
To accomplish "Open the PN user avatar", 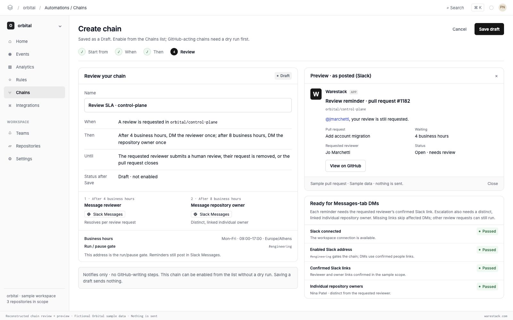I will tap(502, 7).
